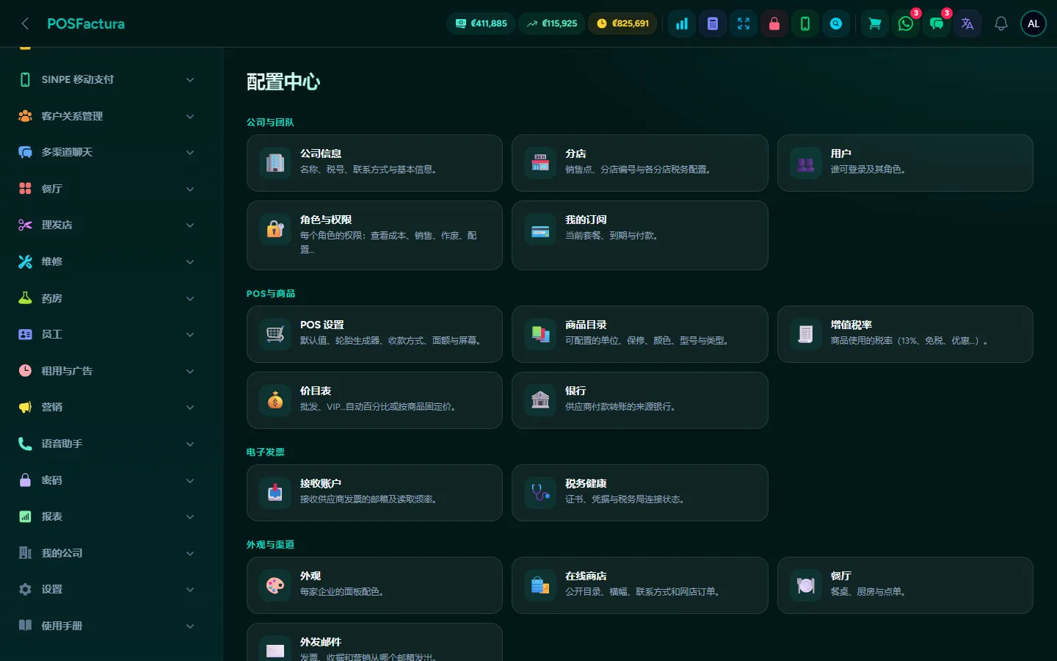
Task: Open the 外观 appearance card
Action: pos(374,585)
